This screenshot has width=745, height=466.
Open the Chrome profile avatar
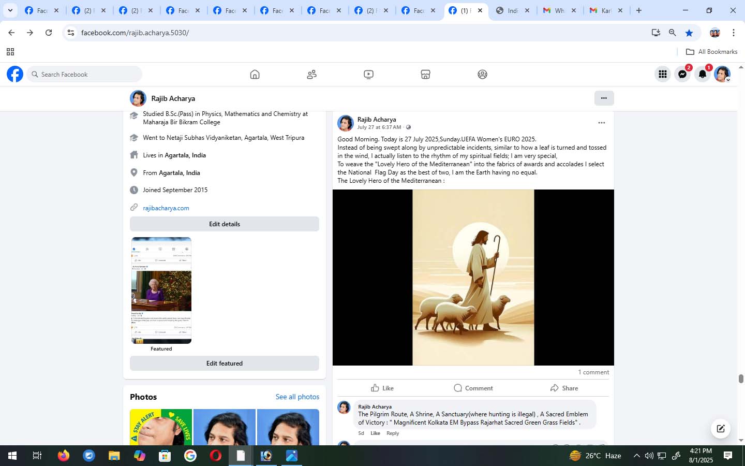tap(715, 33)
